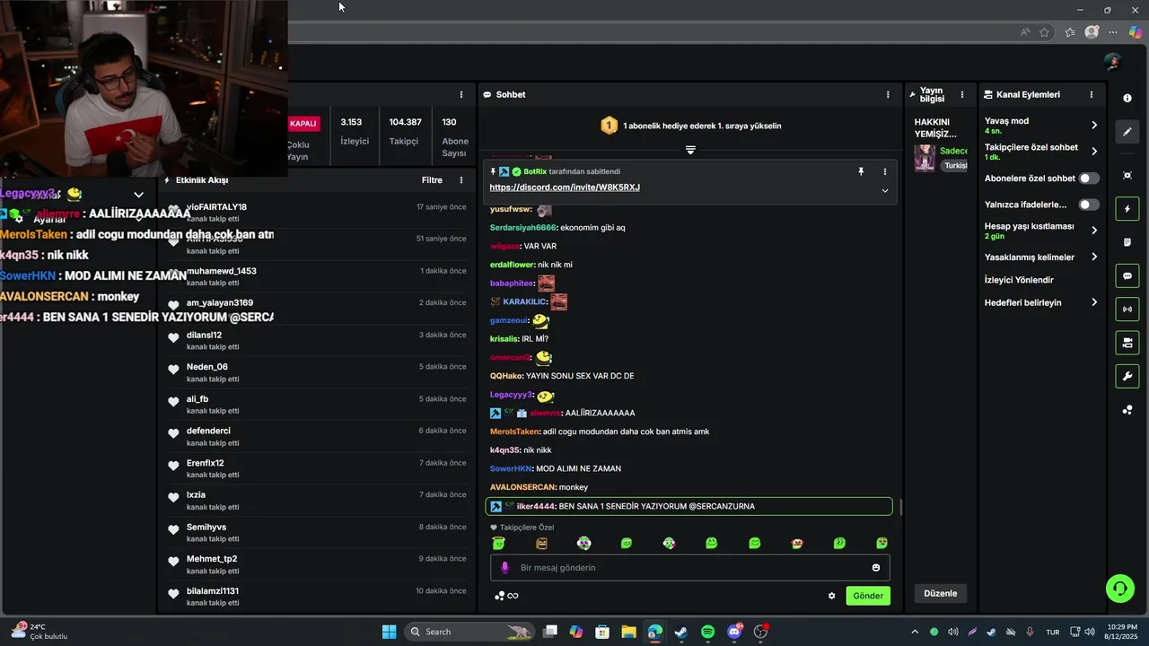The width and height of the screenshot is (1149, 646).
Task: Click the broadcast signal sidebar icon
Action: tap(1127, 310)
